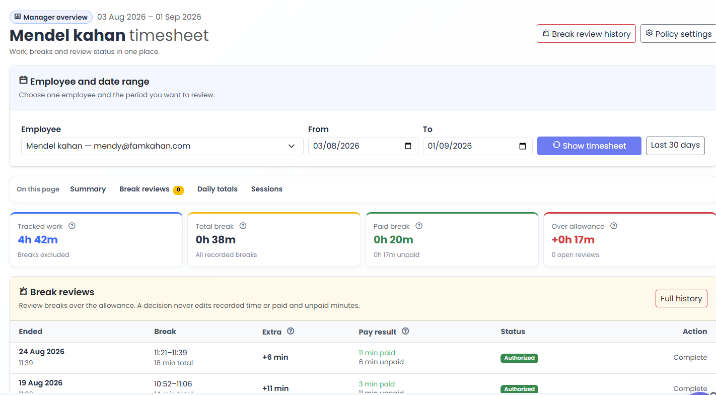Jump to the Daily totals section
The image size is (716, 395).
[218, 189]
